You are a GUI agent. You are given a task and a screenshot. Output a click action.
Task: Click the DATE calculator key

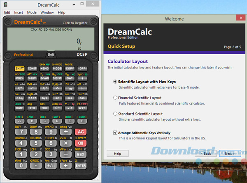pos(19,108)
